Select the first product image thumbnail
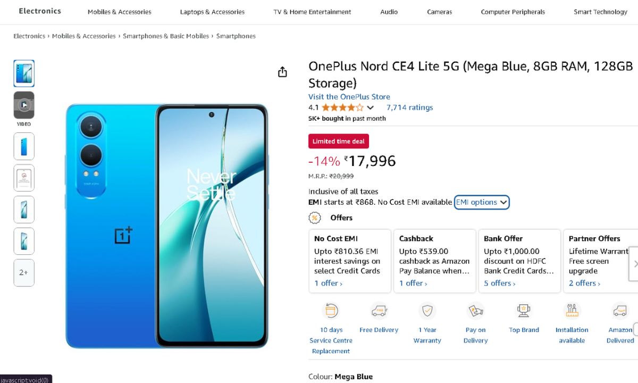 (x=24, y=73)
